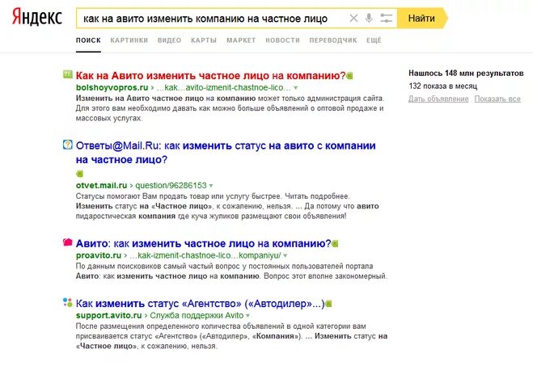
Task: Click the 'Показать все' link
Action: click(x=497, y=99)
